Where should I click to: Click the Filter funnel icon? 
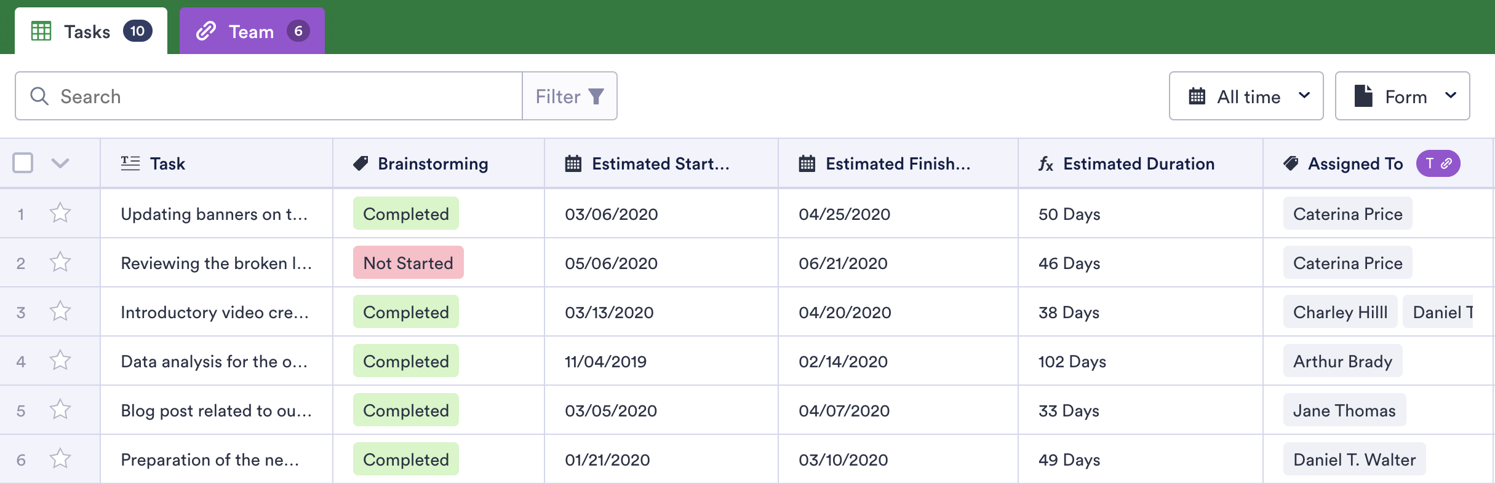tap(596, 96)
